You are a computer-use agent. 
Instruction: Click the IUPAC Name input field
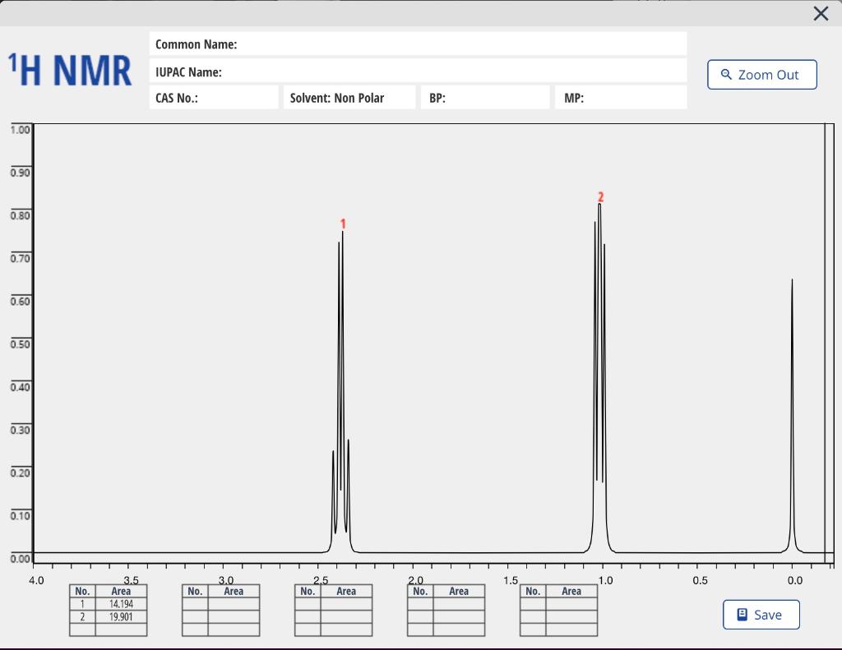418,71
